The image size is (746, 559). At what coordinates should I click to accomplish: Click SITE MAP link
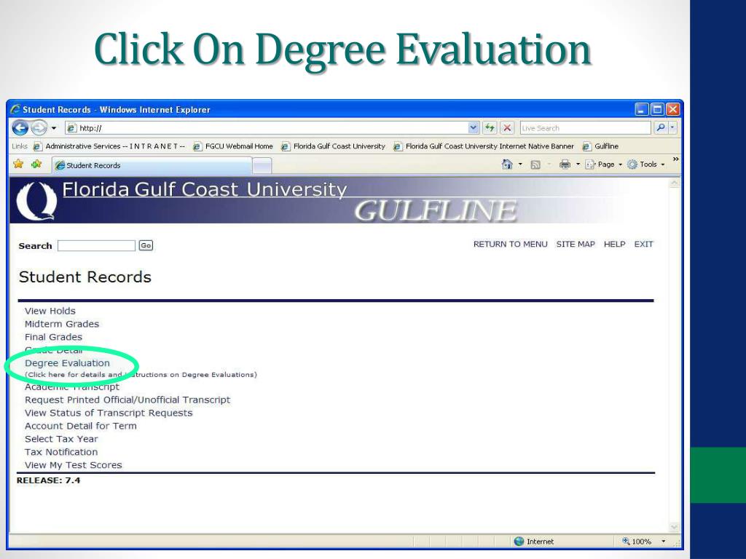point(576,245)
